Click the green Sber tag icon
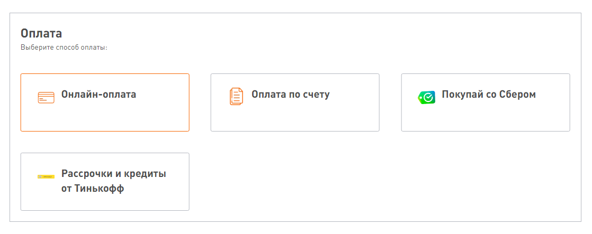Image resolution: width=592 pixels, height=234 pixels. pos(426,97)
